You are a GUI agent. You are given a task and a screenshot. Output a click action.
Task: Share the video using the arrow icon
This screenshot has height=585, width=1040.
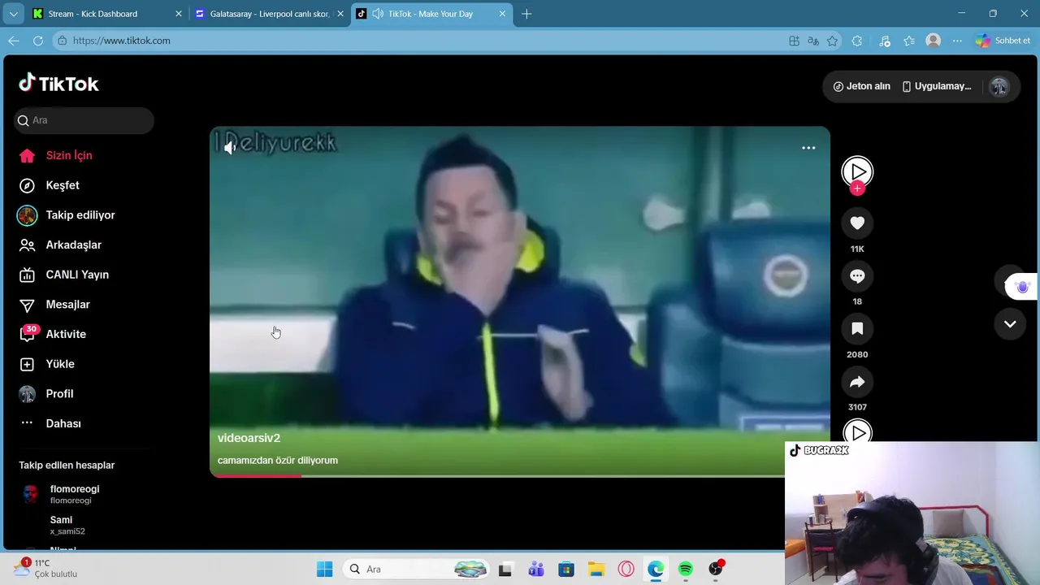[x=857, y=382]
